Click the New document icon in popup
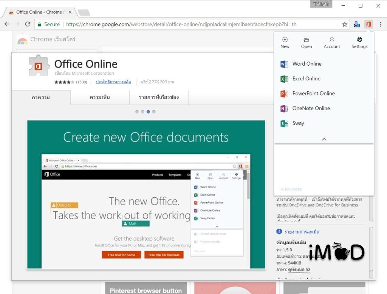This screenshot has width=387, height=294. 285,43
